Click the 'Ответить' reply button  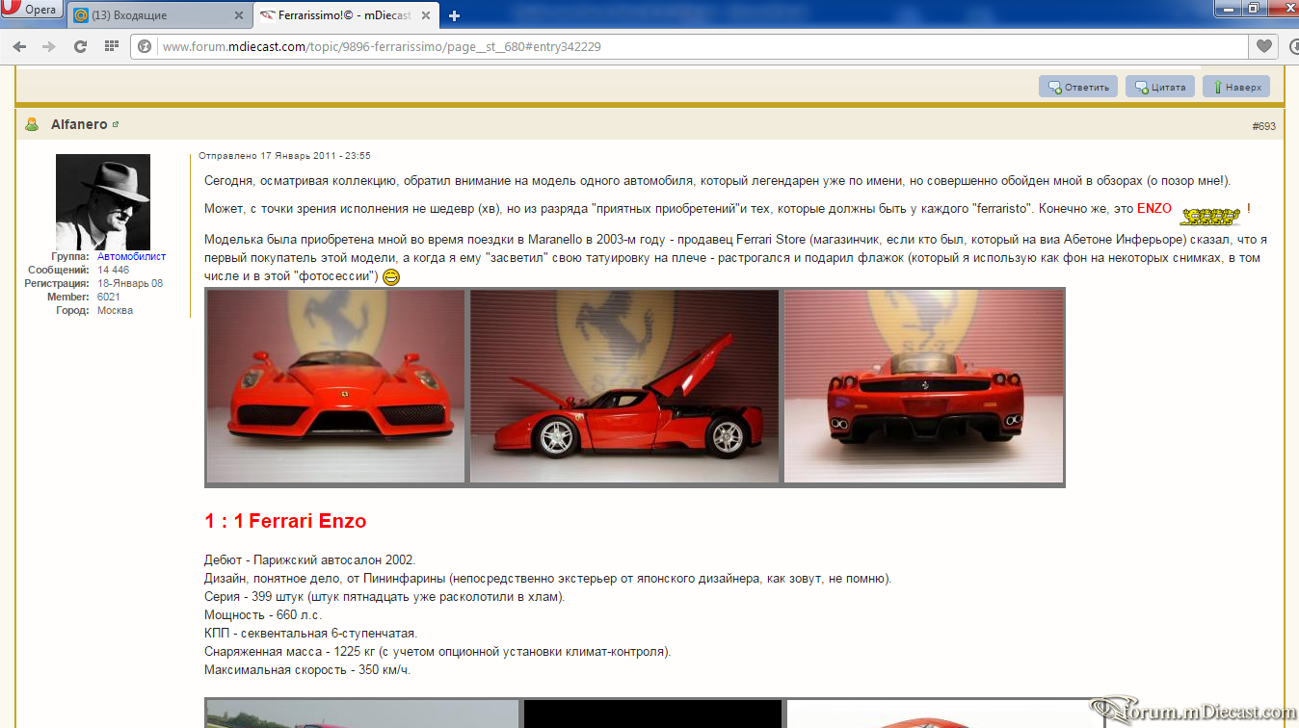[1078, 87]
